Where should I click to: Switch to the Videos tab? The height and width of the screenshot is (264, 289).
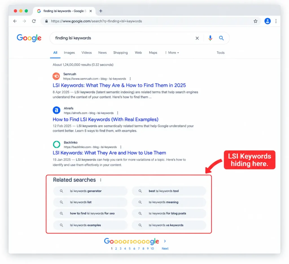(x=86, y=53)
